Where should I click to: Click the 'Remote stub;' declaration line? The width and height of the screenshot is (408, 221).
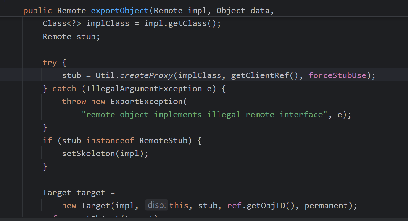pos(71,37)
